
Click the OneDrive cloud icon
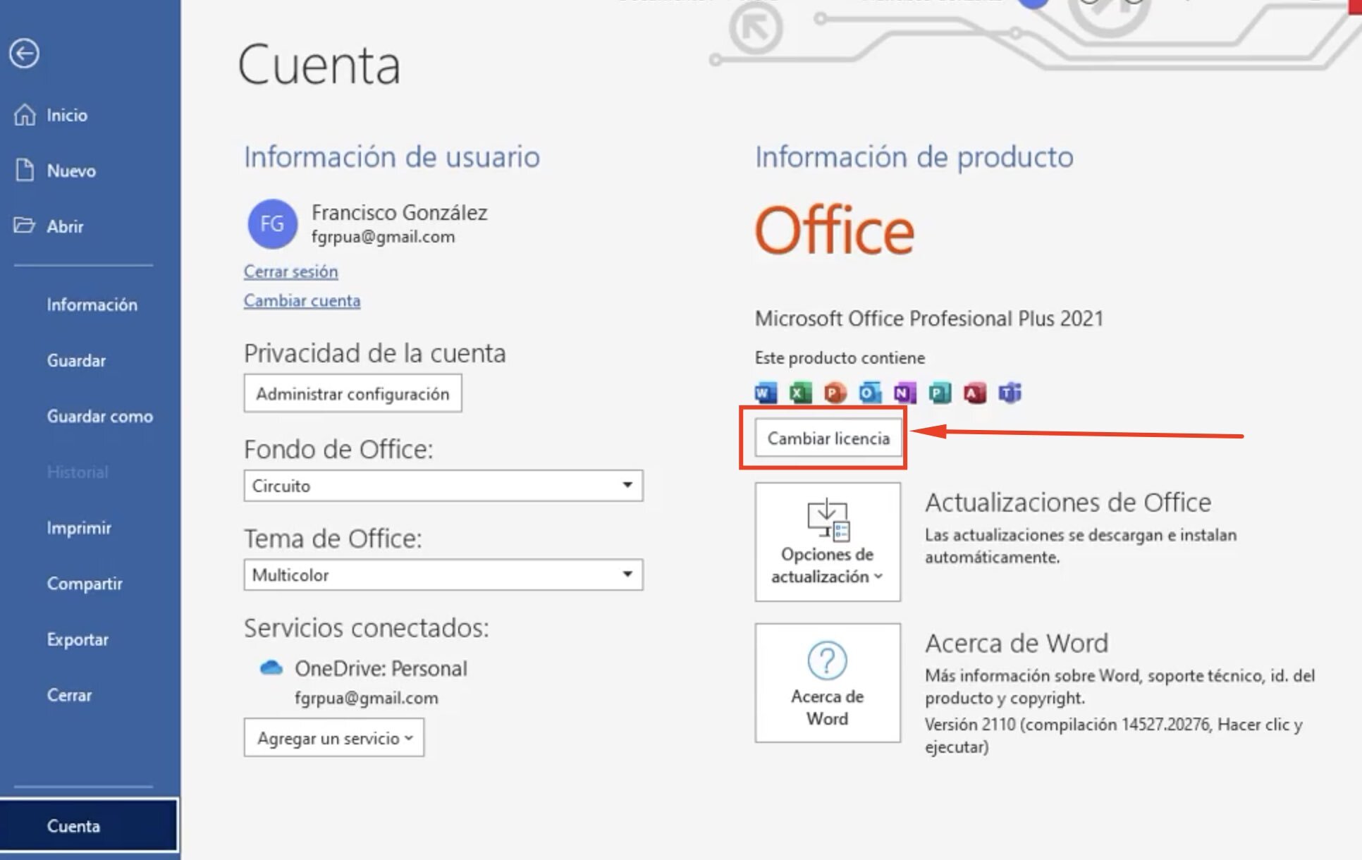click(271, 668)
